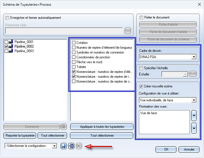Enable the Cotation option
204x158 pixels.
tap(74, 43)
